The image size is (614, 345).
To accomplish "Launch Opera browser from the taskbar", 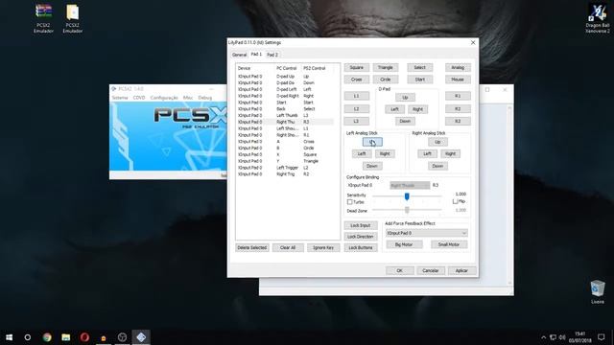I will 84,337.
